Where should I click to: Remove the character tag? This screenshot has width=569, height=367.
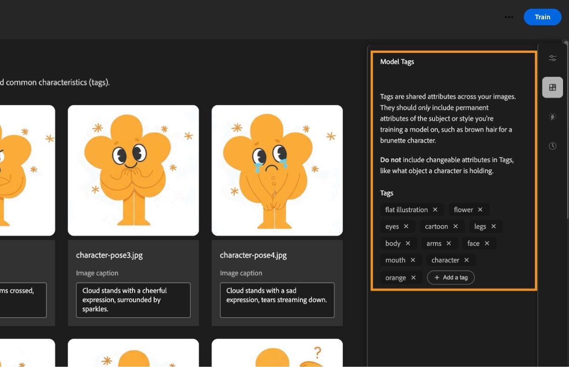click(x=466, y=260)
